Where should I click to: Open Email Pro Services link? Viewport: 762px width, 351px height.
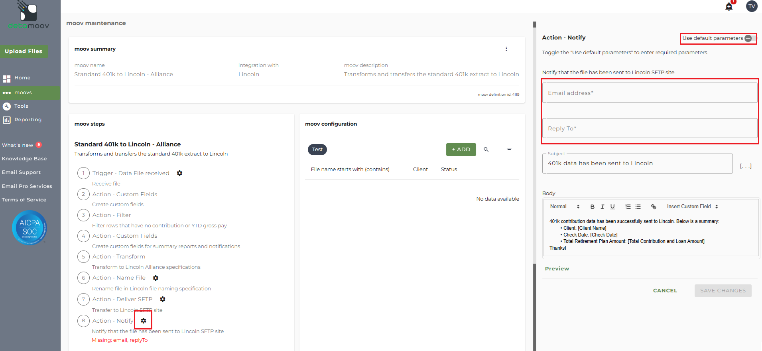[x=27, y=186]
